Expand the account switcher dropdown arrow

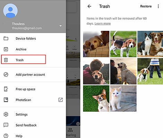(61, 26)
